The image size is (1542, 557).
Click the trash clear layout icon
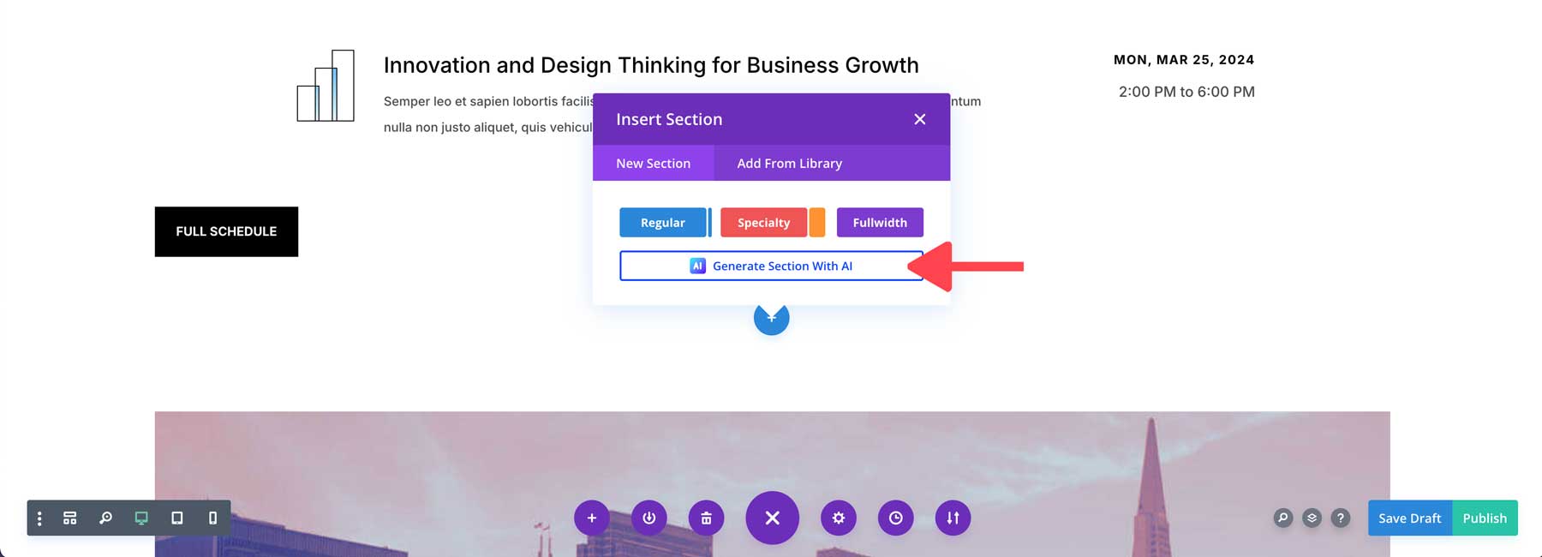(706, 518)
